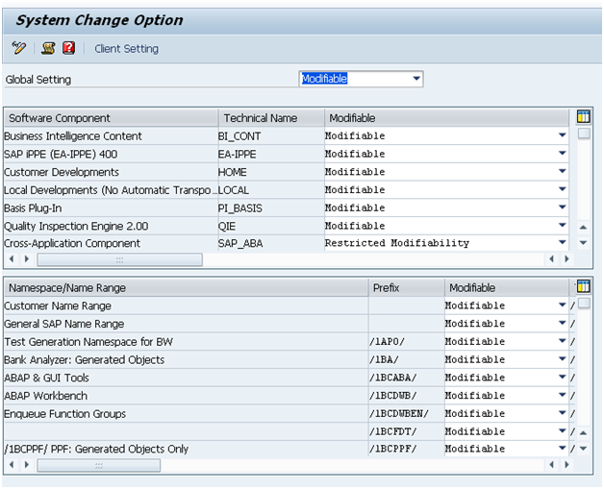Click Software Component column header
This screenshot has height=489, width=604.
pos(112,118)
